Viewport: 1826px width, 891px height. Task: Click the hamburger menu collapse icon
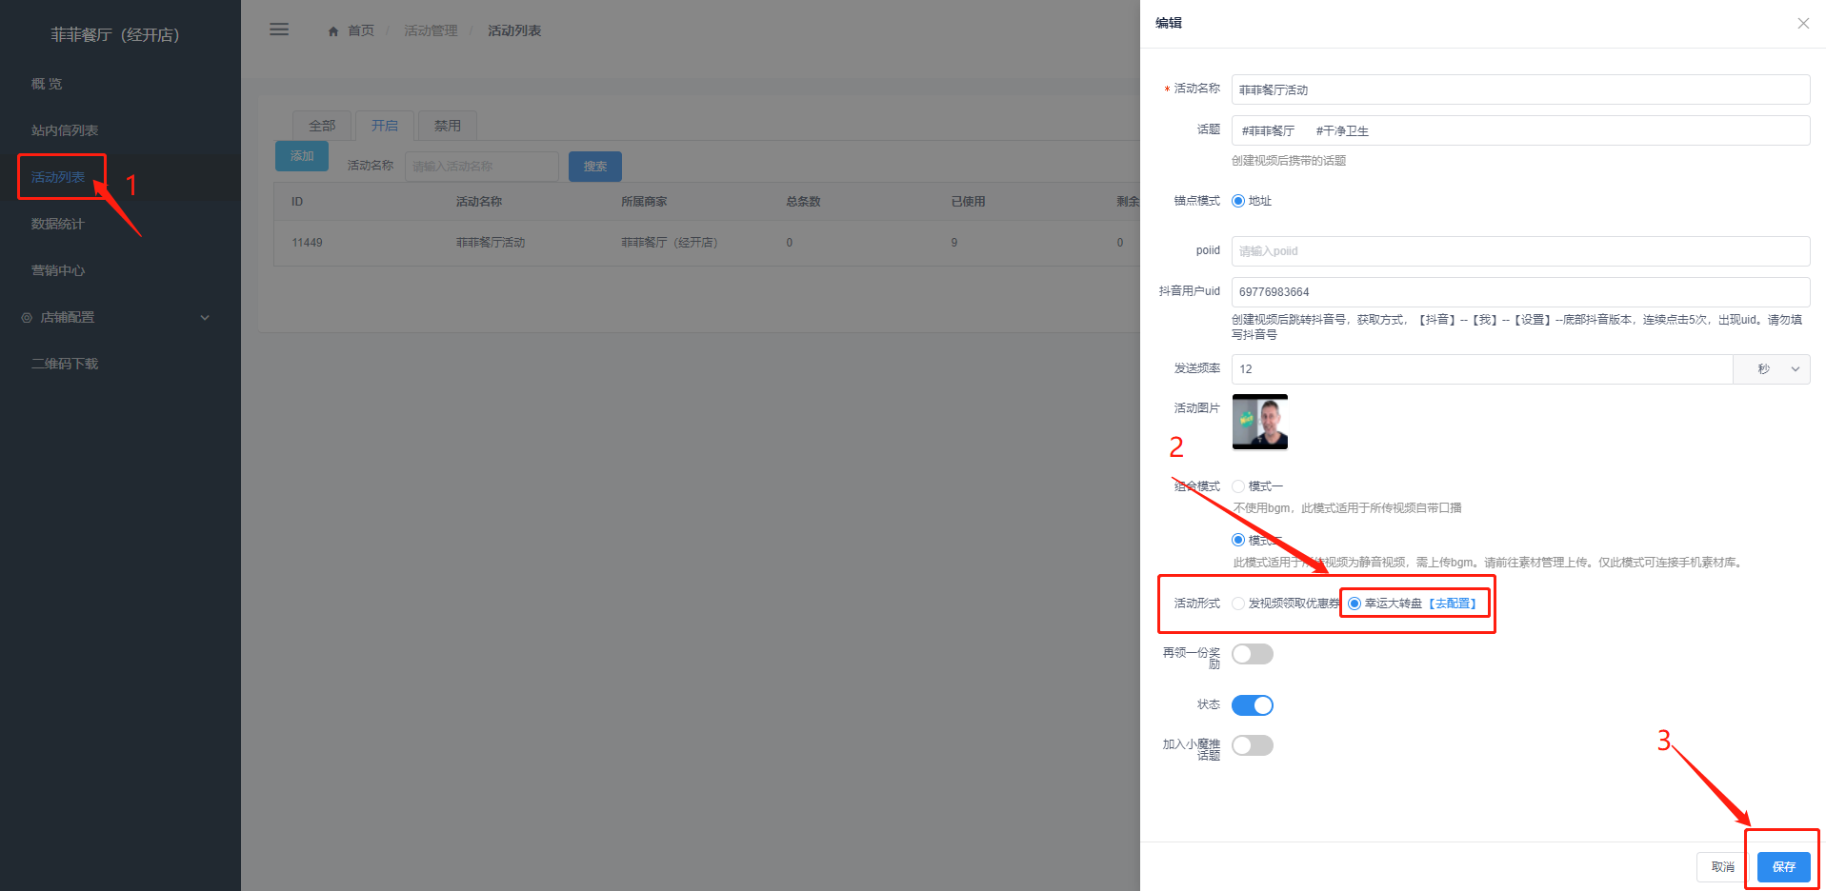tap(279, 30)
